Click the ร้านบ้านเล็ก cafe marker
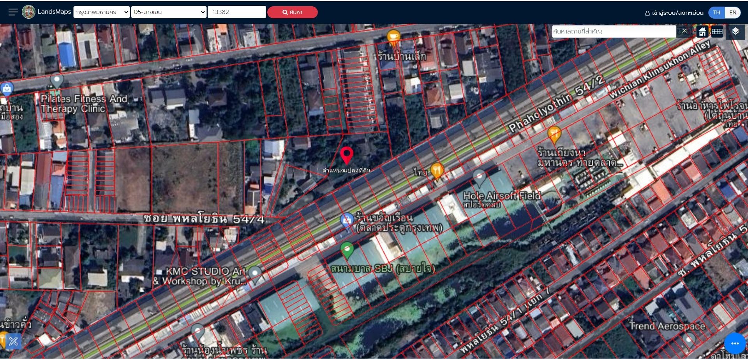The width and height of the screenshot is (748, 359). point(393,38)
